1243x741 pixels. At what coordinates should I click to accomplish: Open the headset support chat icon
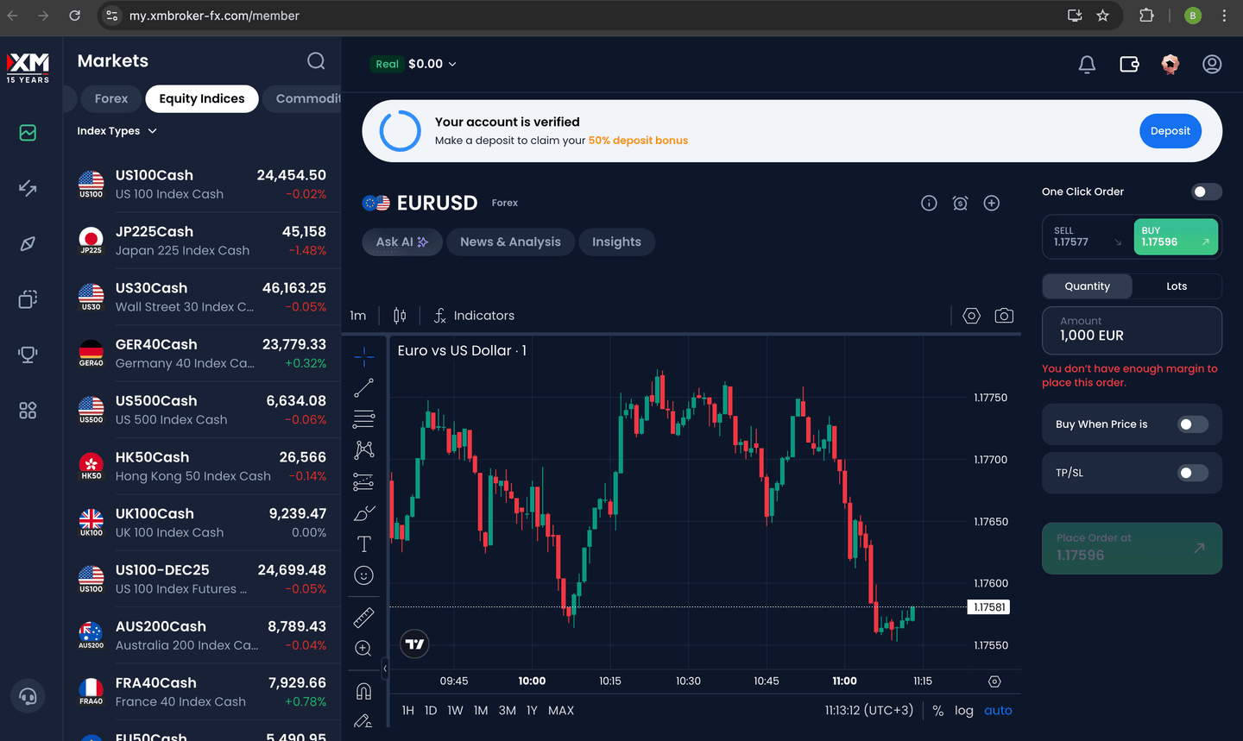(x=28, y=696)
